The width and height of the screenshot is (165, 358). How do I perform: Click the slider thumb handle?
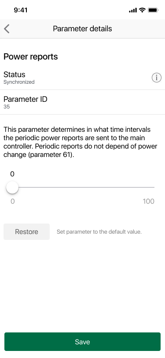tap(12, 187)
